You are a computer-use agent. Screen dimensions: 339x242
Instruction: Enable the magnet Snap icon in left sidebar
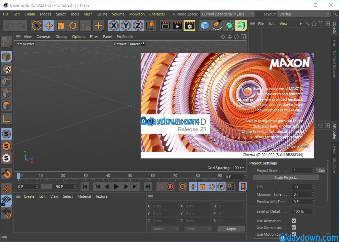click(6, 173)
